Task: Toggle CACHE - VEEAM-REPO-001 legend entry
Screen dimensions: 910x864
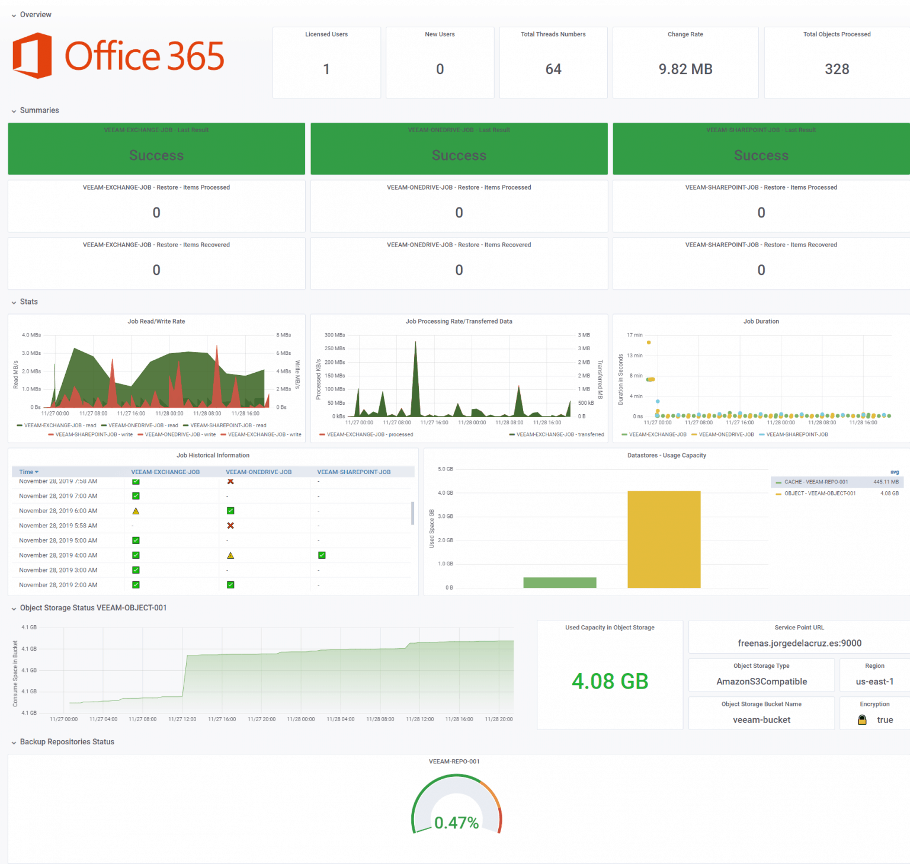Action: click(816, 482)
